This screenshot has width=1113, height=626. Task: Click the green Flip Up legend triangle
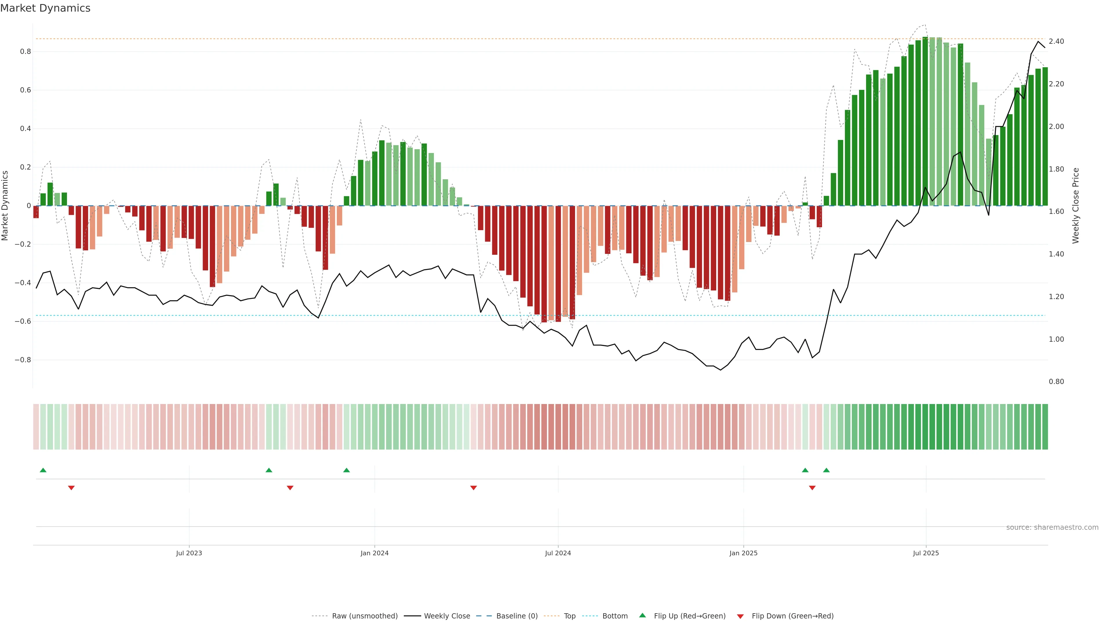pos(643,616)
